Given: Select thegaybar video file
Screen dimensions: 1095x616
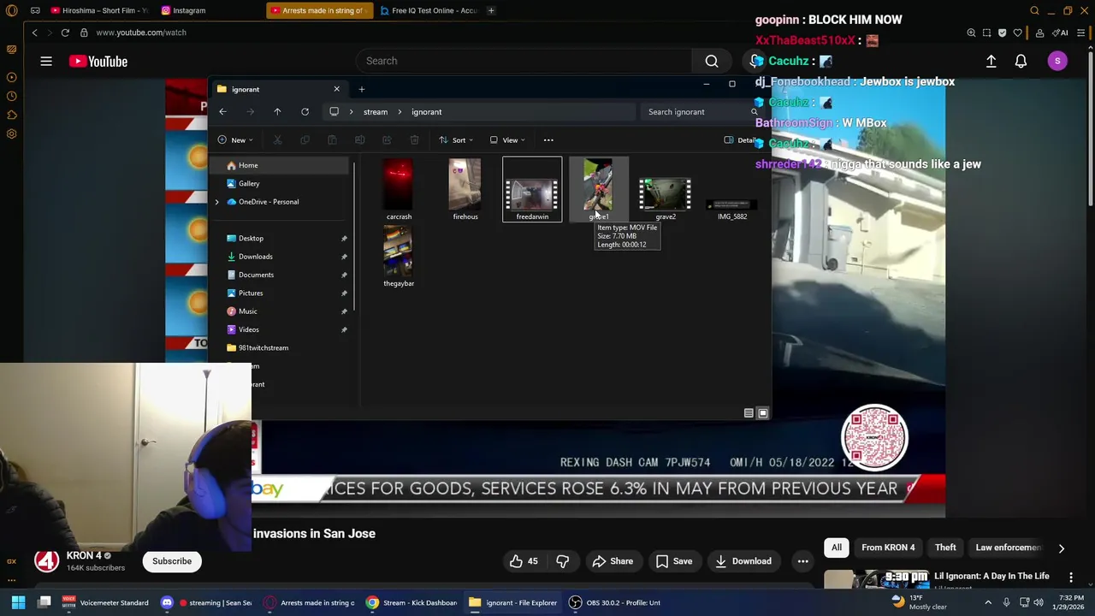Looking at the screenshot, I should pos(399,256).
